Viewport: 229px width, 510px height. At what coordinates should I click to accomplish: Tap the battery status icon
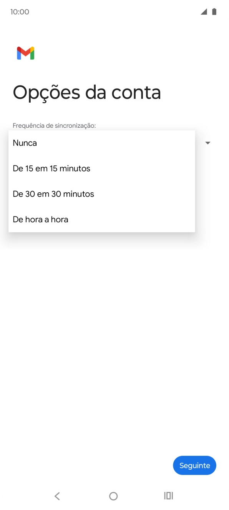[214, 12]
